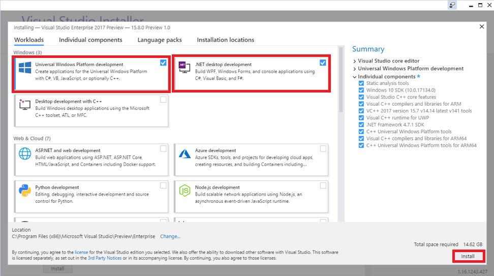Uncheck the .NET desktop development workload

point(323,63)
